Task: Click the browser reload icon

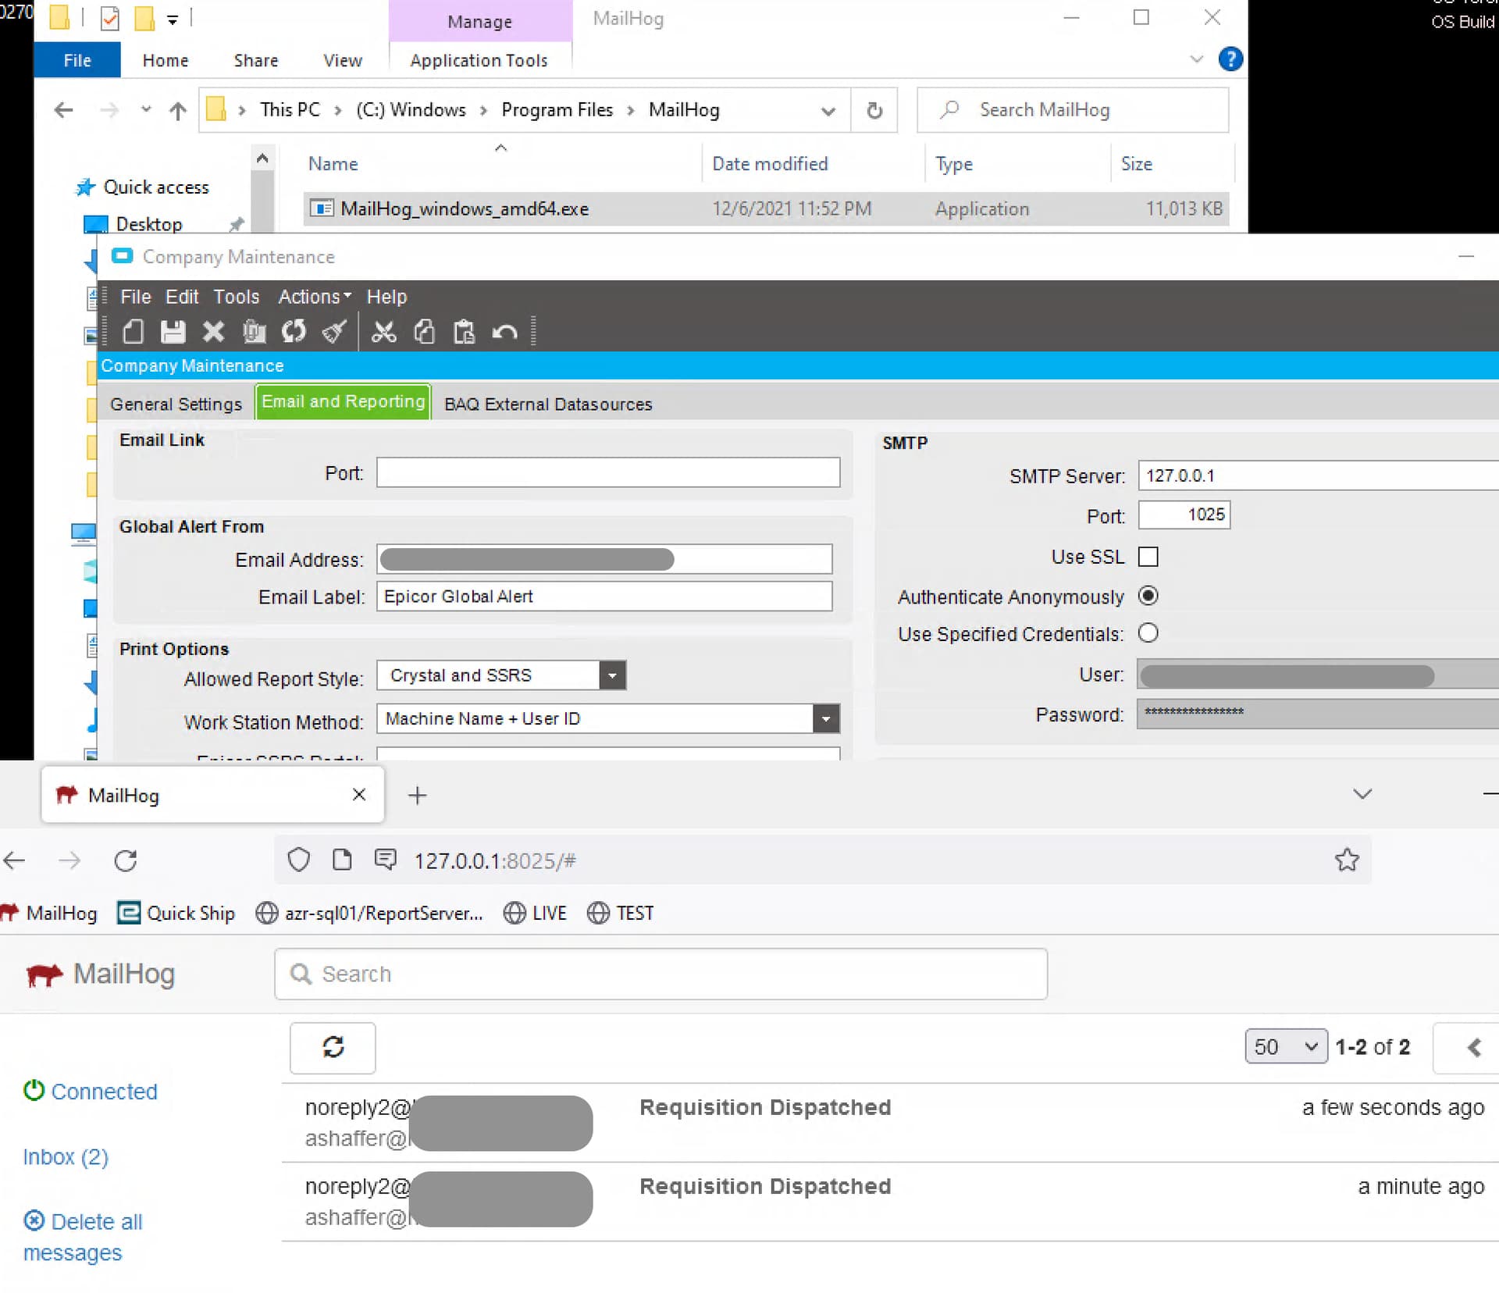Action: (126, 860)
